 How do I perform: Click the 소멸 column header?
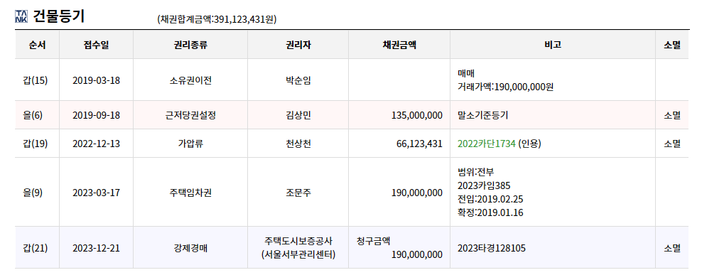click(x=672, y=45)
